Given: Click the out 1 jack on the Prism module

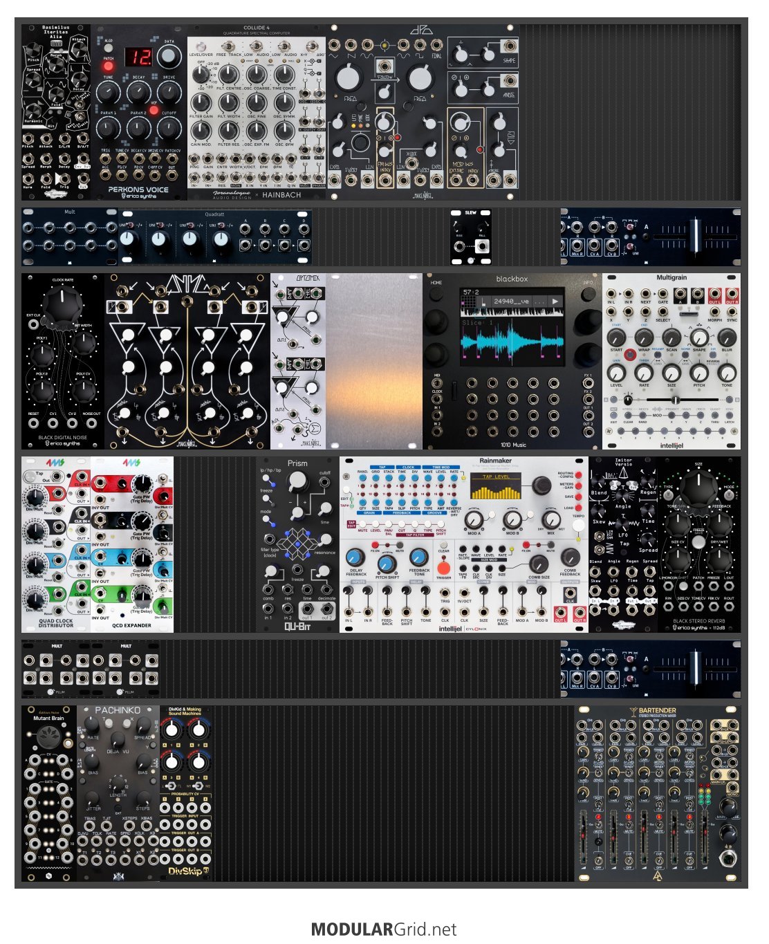Looking at the screenshot, I should coord(306,610).
